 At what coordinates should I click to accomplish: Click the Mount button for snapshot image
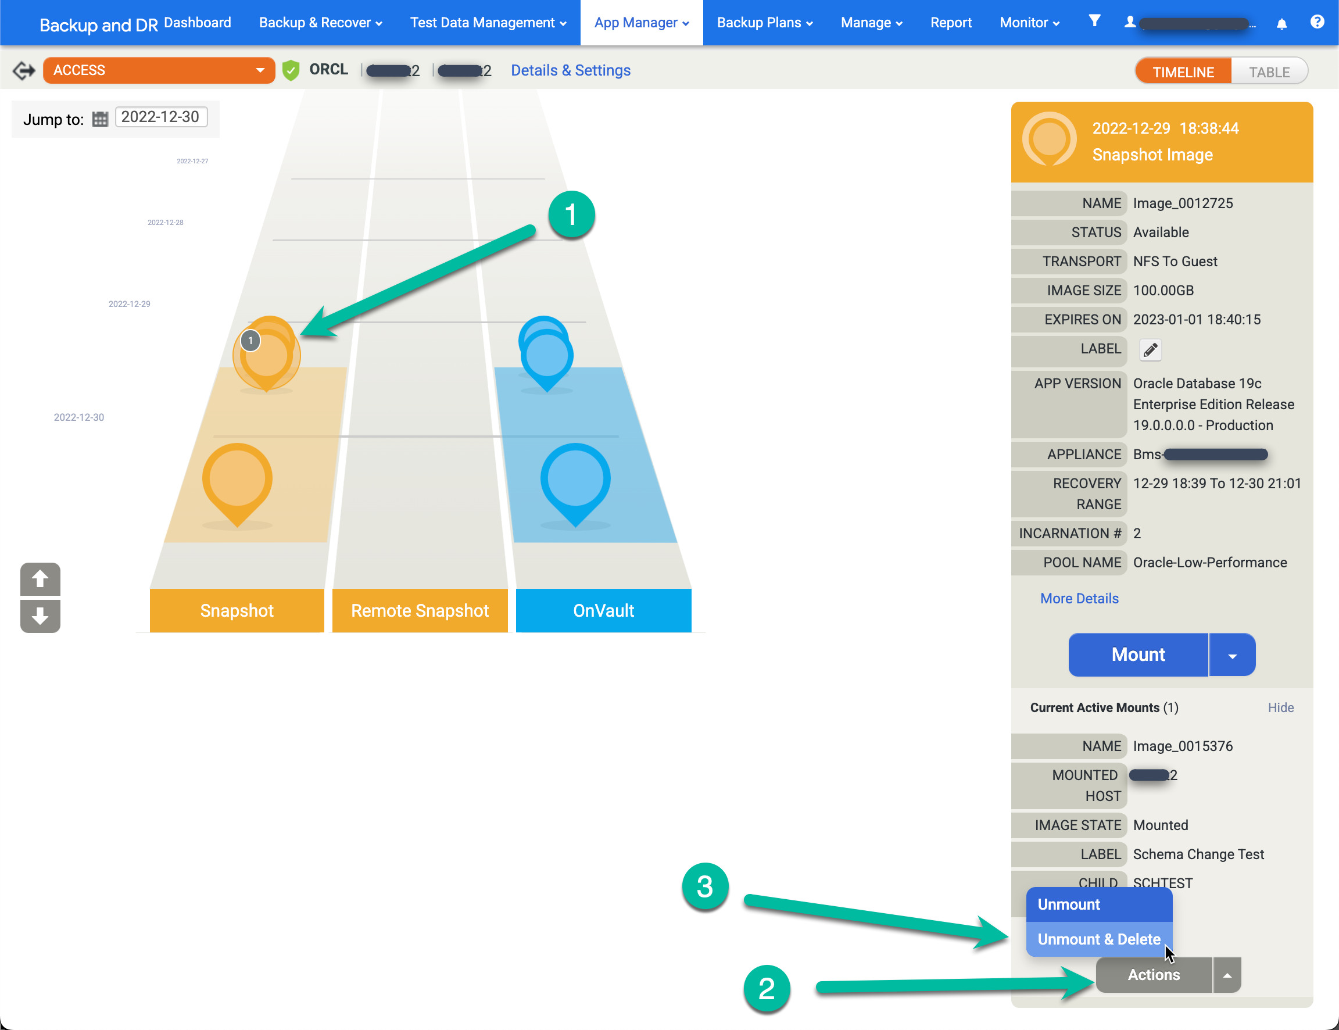click(x=1138, y=653)
